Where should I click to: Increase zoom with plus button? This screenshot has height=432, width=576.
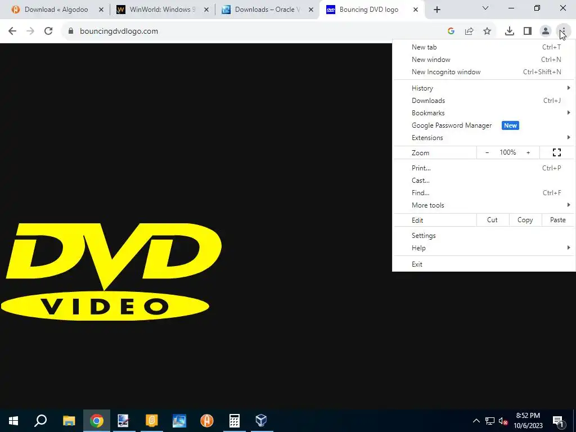(x=528, y=152)
